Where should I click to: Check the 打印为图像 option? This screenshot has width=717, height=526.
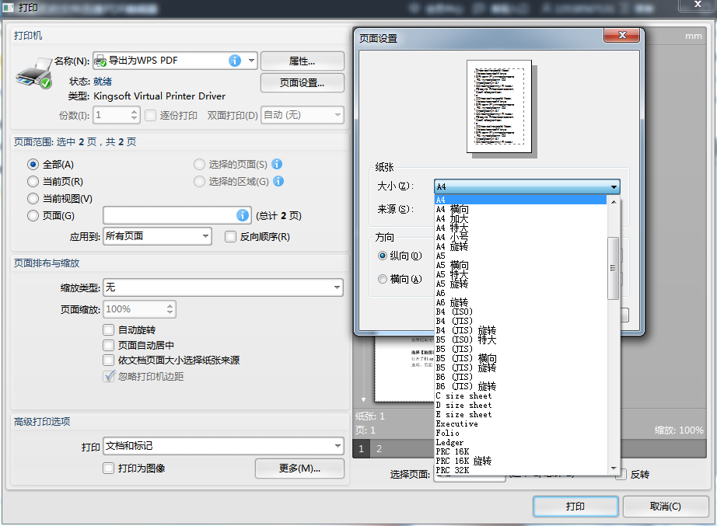109,468
